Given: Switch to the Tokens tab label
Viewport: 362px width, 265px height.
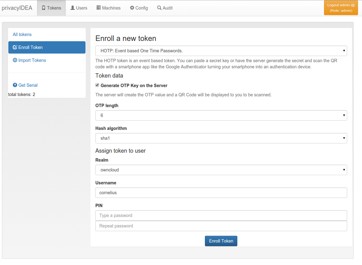Looking at the screenshot, I should click(x=54, y=8).
